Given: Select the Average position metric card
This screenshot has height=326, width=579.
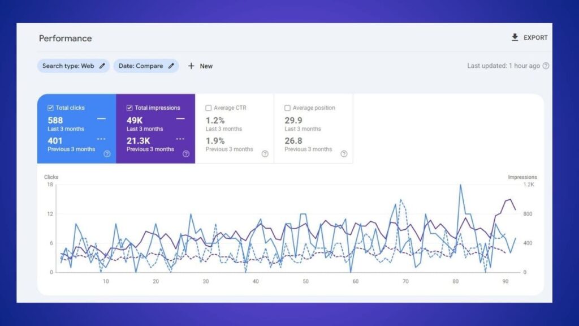Looking at the screenshot, I should [314, 128].
